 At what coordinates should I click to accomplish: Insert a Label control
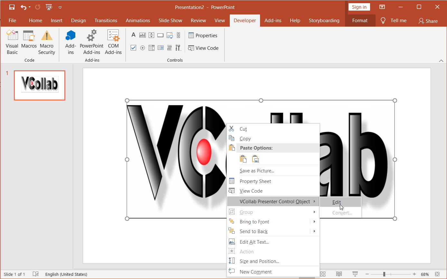coord(134,35)
